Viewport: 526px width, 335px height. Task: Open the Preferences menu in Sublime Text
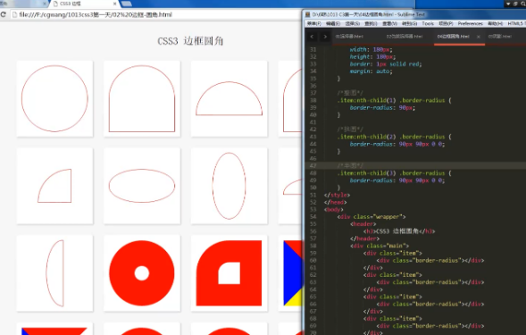click(x=471, y=23)
